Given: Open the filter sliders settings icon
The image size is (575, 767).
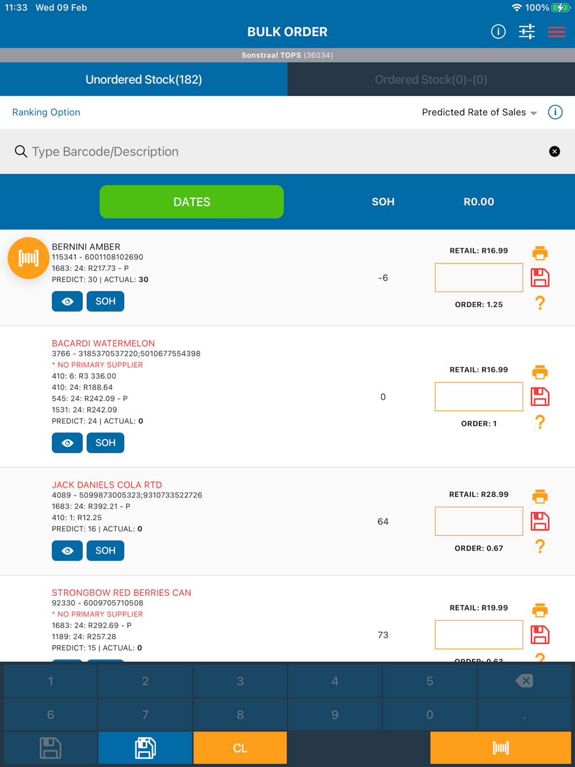Looking at the screenshot, I should (x=527, y=32).
